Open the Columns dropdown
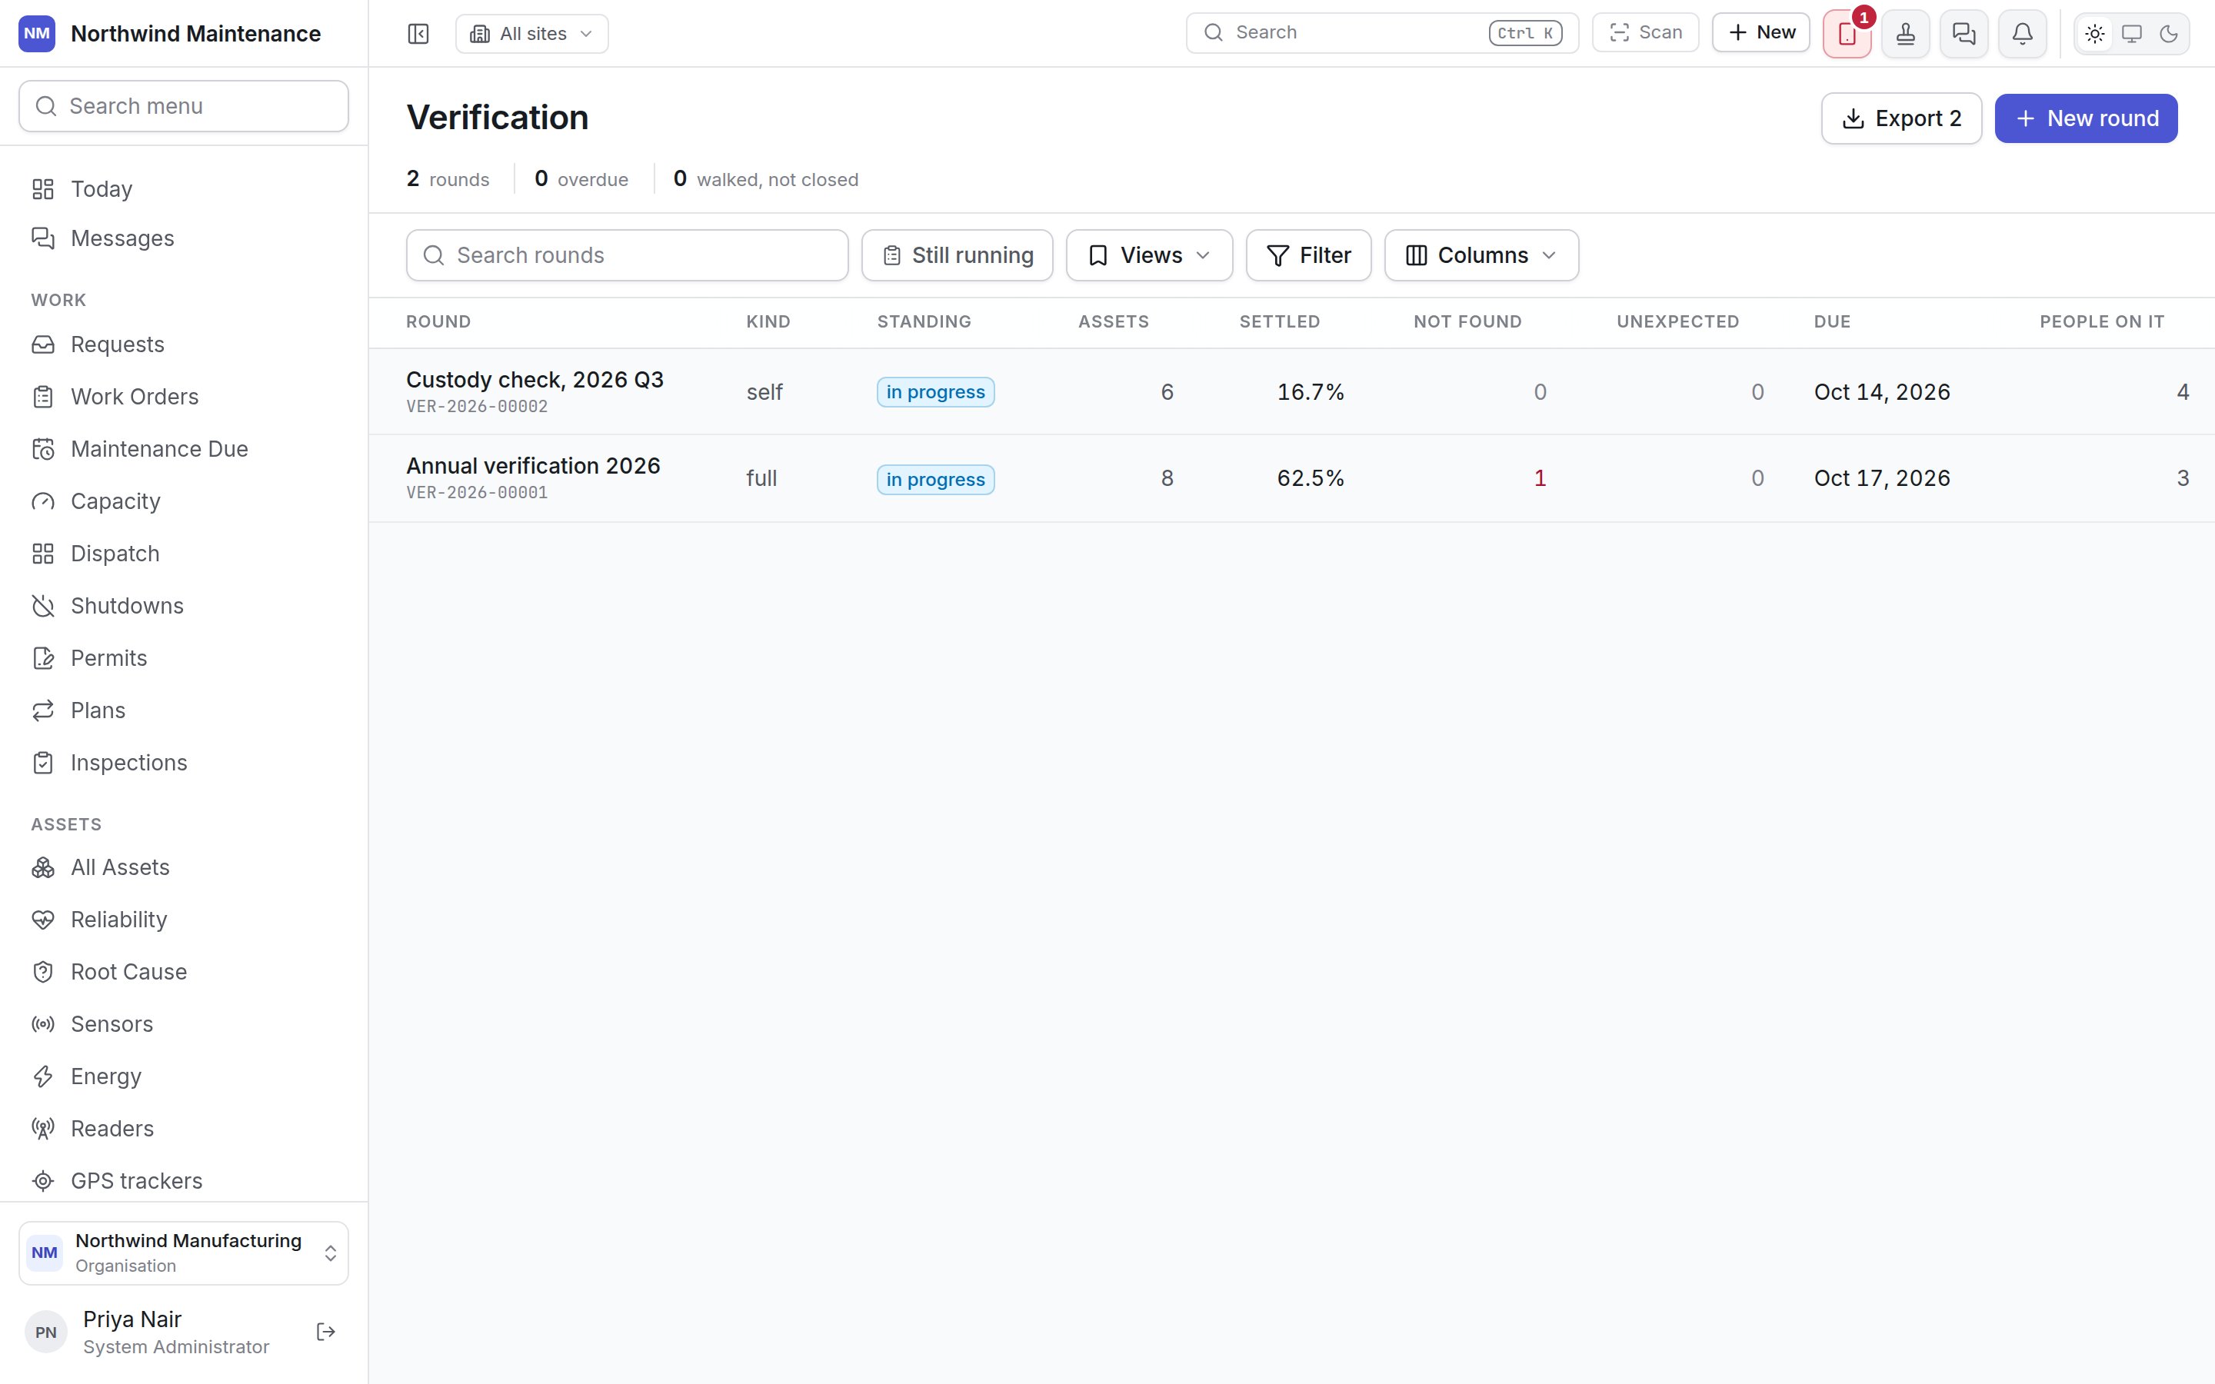 click(1482, 255)
